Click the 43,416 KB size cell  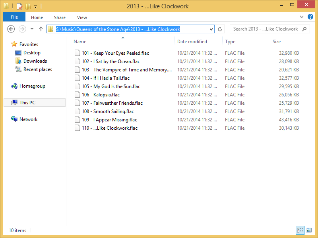tap(289, 120)
